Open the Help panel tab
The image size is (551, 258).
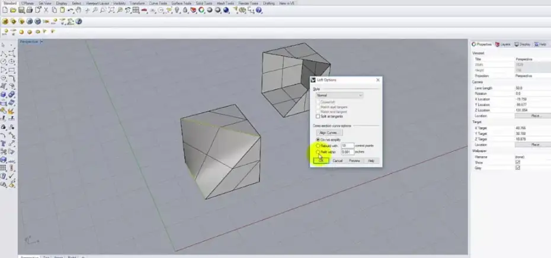tap(540, 44)
